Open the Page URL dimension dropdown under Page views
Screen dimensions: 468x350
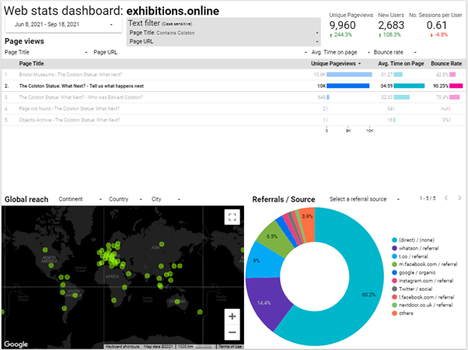pyautogui.click(x=201, y=52)
